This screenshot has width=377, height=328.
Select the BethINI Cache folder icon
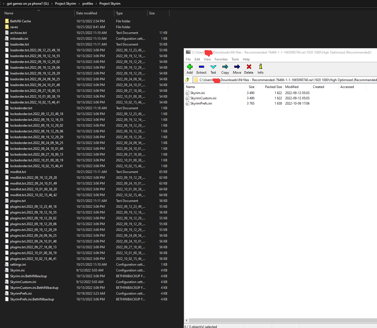point(7,21)
